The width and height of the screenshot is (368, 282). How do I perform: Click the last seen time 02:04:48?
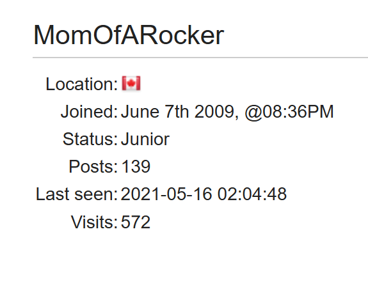pyautogui.click(x=252, y=194)
